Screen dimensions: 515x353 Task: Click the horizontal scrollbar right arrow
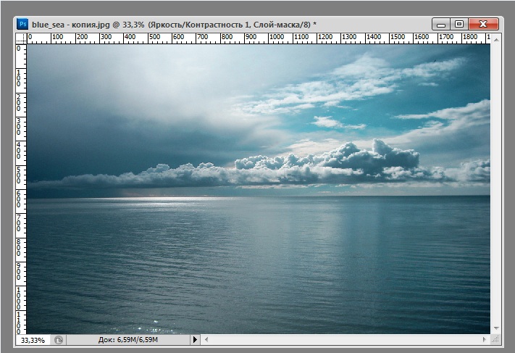tap(484, 339)
